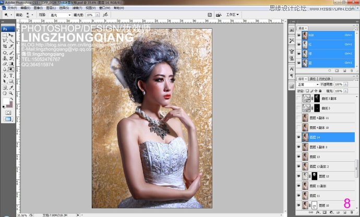360x217 pixels.
Task: Open Layer Style (fx) menu
Action: [x=318, y=212]
